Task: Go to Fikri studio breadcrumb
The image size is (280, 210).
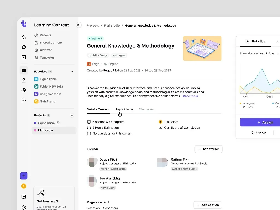Action: (112, 25)
